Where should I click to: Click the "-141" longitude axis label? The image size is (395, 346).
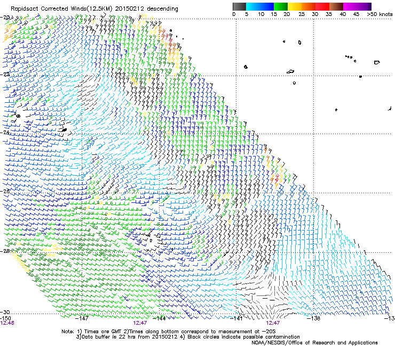click(236, 318)
